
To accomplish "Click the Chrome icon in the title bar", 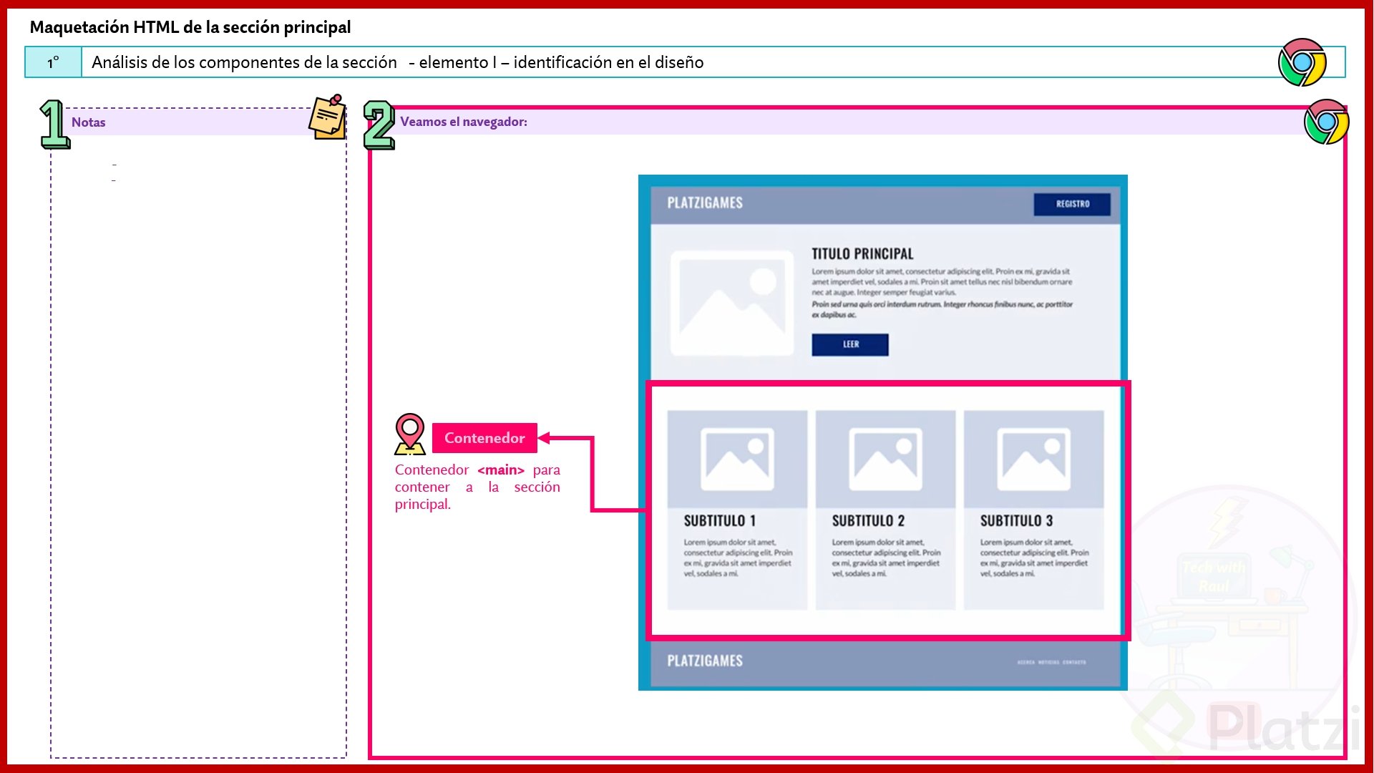I will click(x=1302, y=62).
